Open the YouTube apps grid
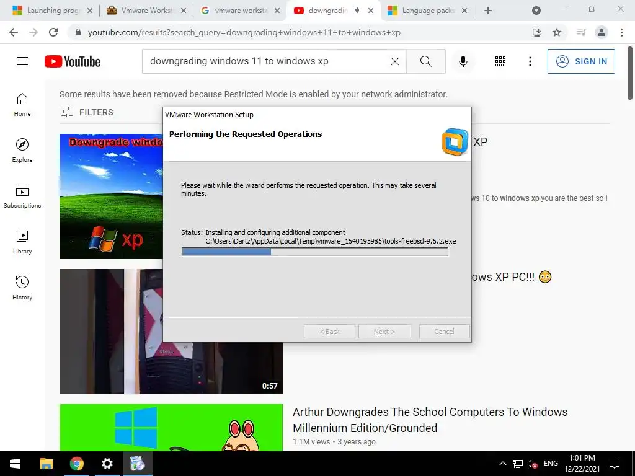 [x=500, y=61]
